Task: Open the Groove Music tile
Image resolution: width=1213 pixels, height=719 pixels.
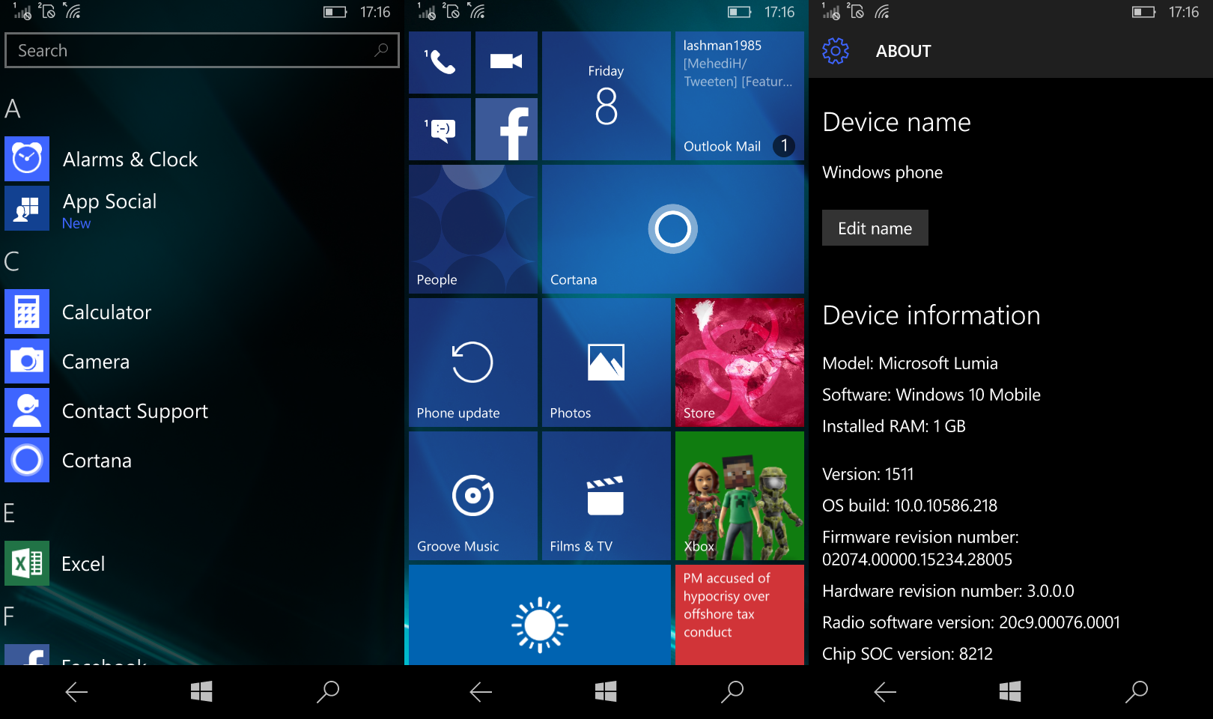Action: tap(472, 496)
